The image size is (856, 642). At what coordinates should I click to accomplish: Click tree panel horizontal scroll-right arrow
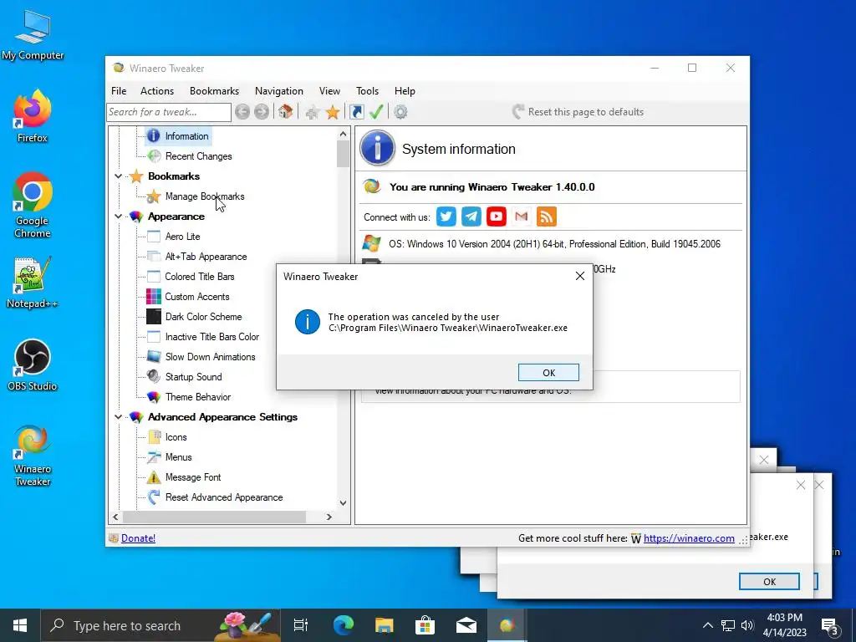coord(329,517)
